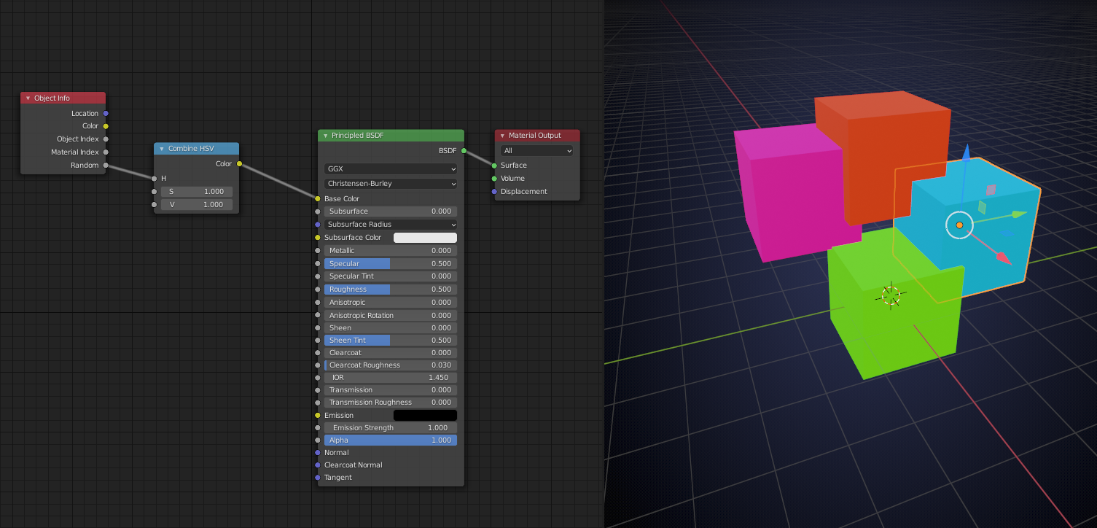The width and height of the screenshot is (1097, 528).
Task: Click the Displacement input socket
Action: (x=494, y=192)
